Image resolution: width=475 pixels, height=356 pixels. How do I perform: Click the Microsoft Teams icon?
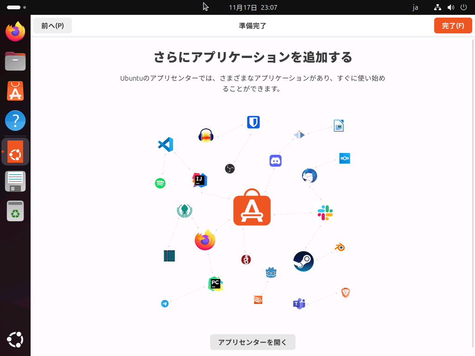299,304
